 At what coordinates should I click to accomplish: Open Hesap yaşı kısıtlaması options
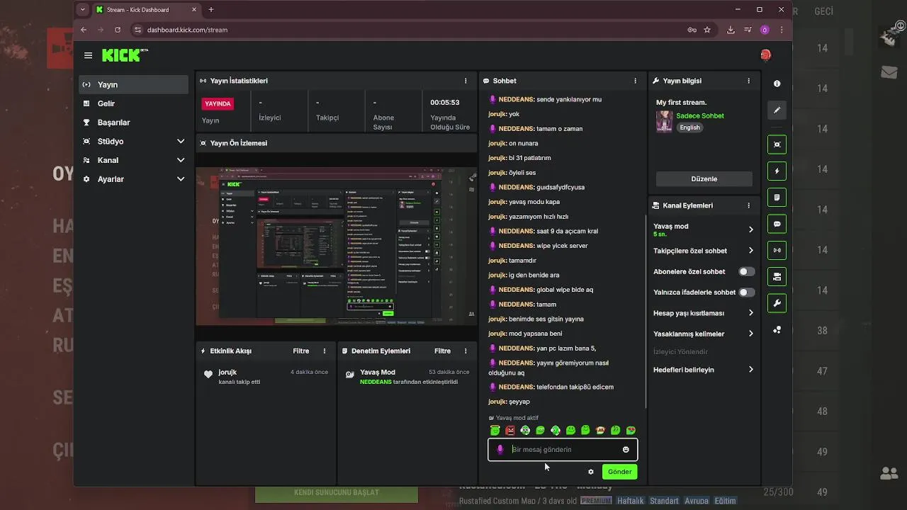(x=751, y=312)
